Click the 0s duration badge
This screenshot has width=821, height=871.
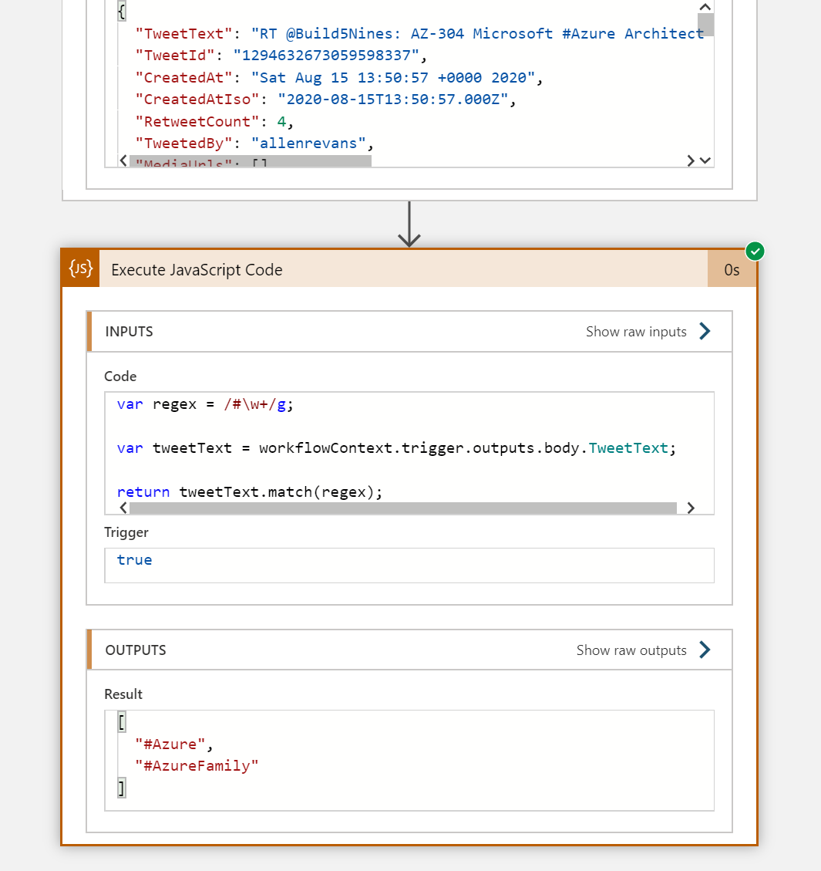732,269
